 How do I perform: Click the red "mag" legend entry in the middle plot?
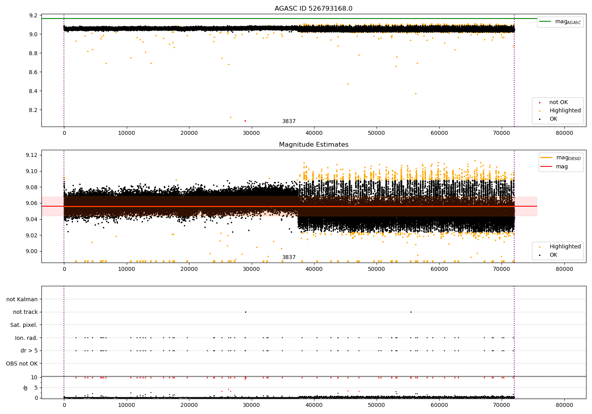[x=555, y=166]
